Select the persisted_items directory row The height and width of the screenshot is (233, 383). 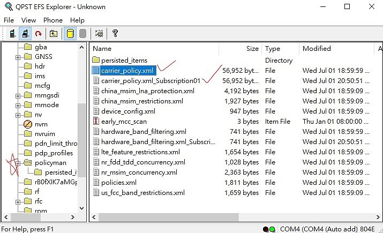click(124, 61)
